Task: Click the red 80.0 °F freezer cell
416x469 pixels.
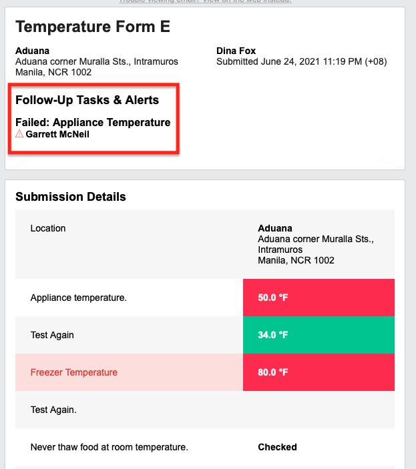Action: pyautogui.click(x=319, y=372)
